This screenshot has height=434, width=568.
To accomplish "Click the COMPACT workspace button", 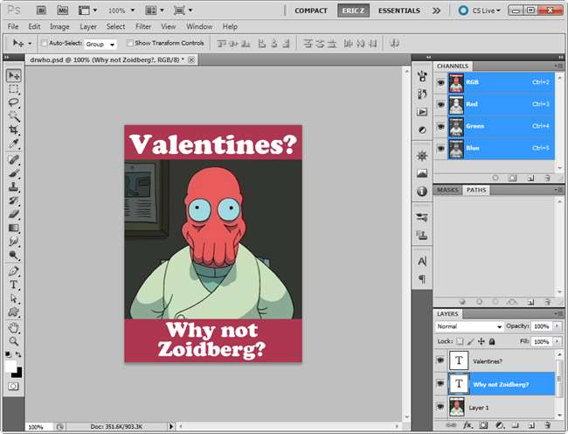I will tap(311, 10).
